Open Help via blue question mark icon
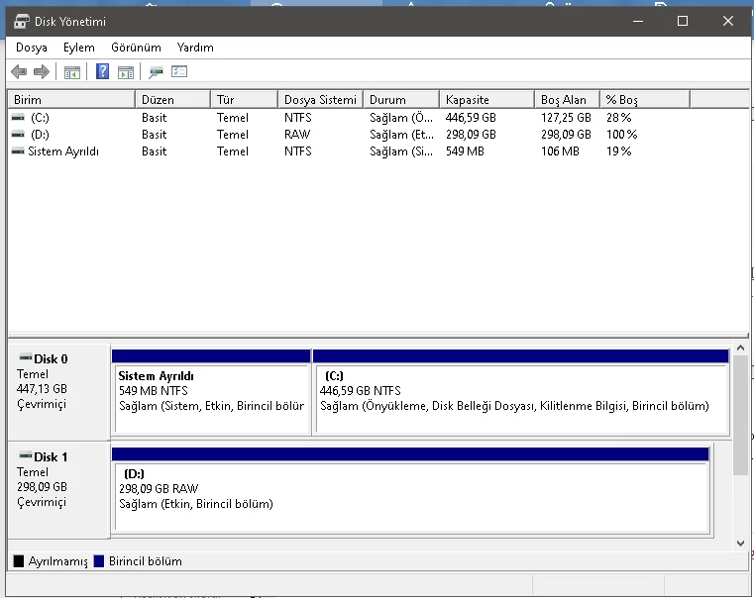 [102, 72]
